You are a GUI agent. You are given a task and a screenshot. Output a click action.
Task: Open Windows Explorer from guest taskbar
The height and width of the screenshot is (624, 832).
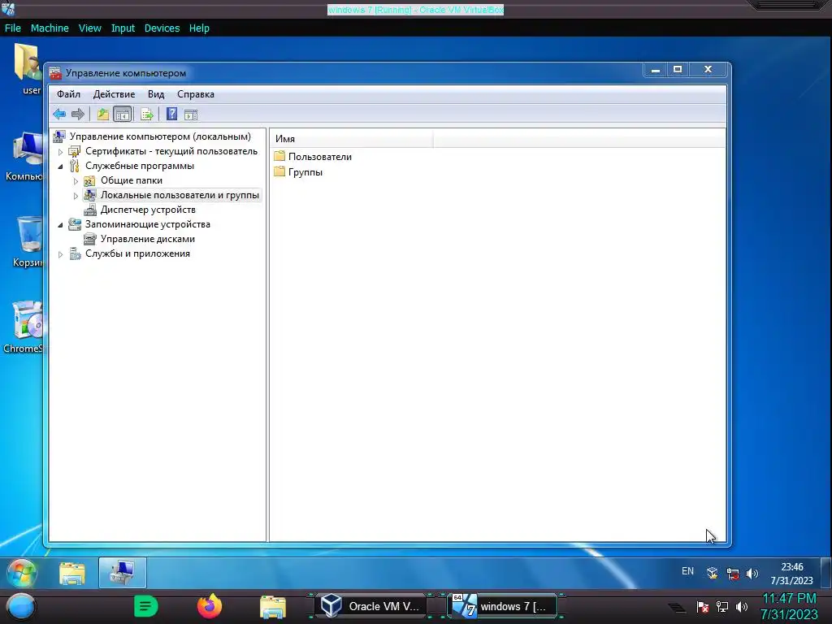72,573
